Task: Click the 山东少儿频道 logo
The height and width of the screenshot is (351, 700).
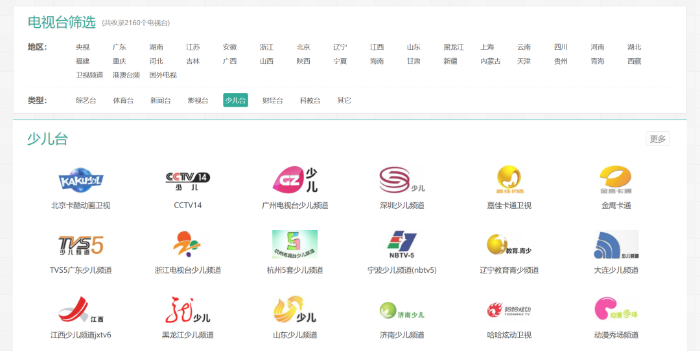Action: (295, 309)
